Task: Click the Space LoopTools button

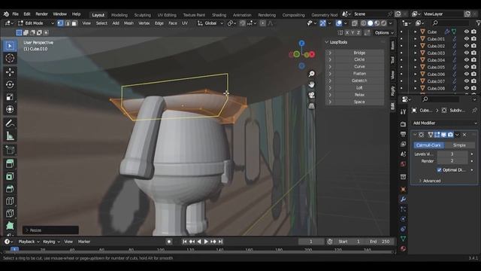Action: pyautogui.click(x=359, y=102)
